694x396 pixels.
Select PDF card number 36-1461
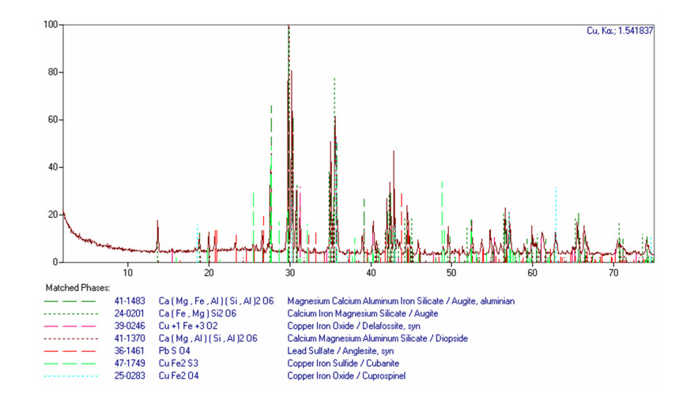point(128,351)
